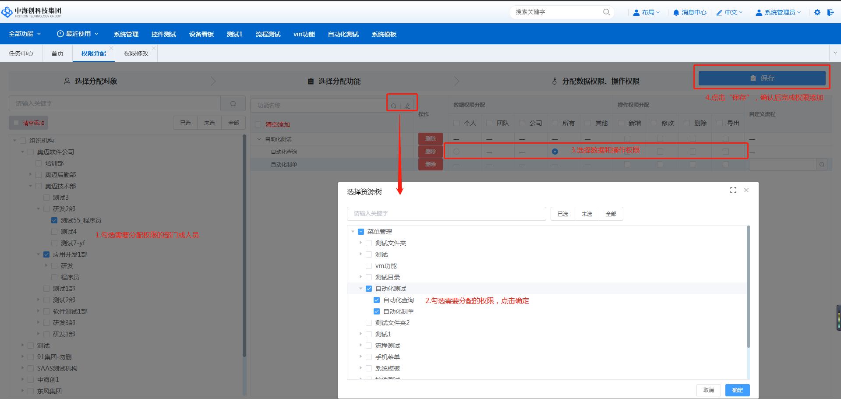
Task: Click fullscreen icon in resource tree dialog
Action: [733, 190]
